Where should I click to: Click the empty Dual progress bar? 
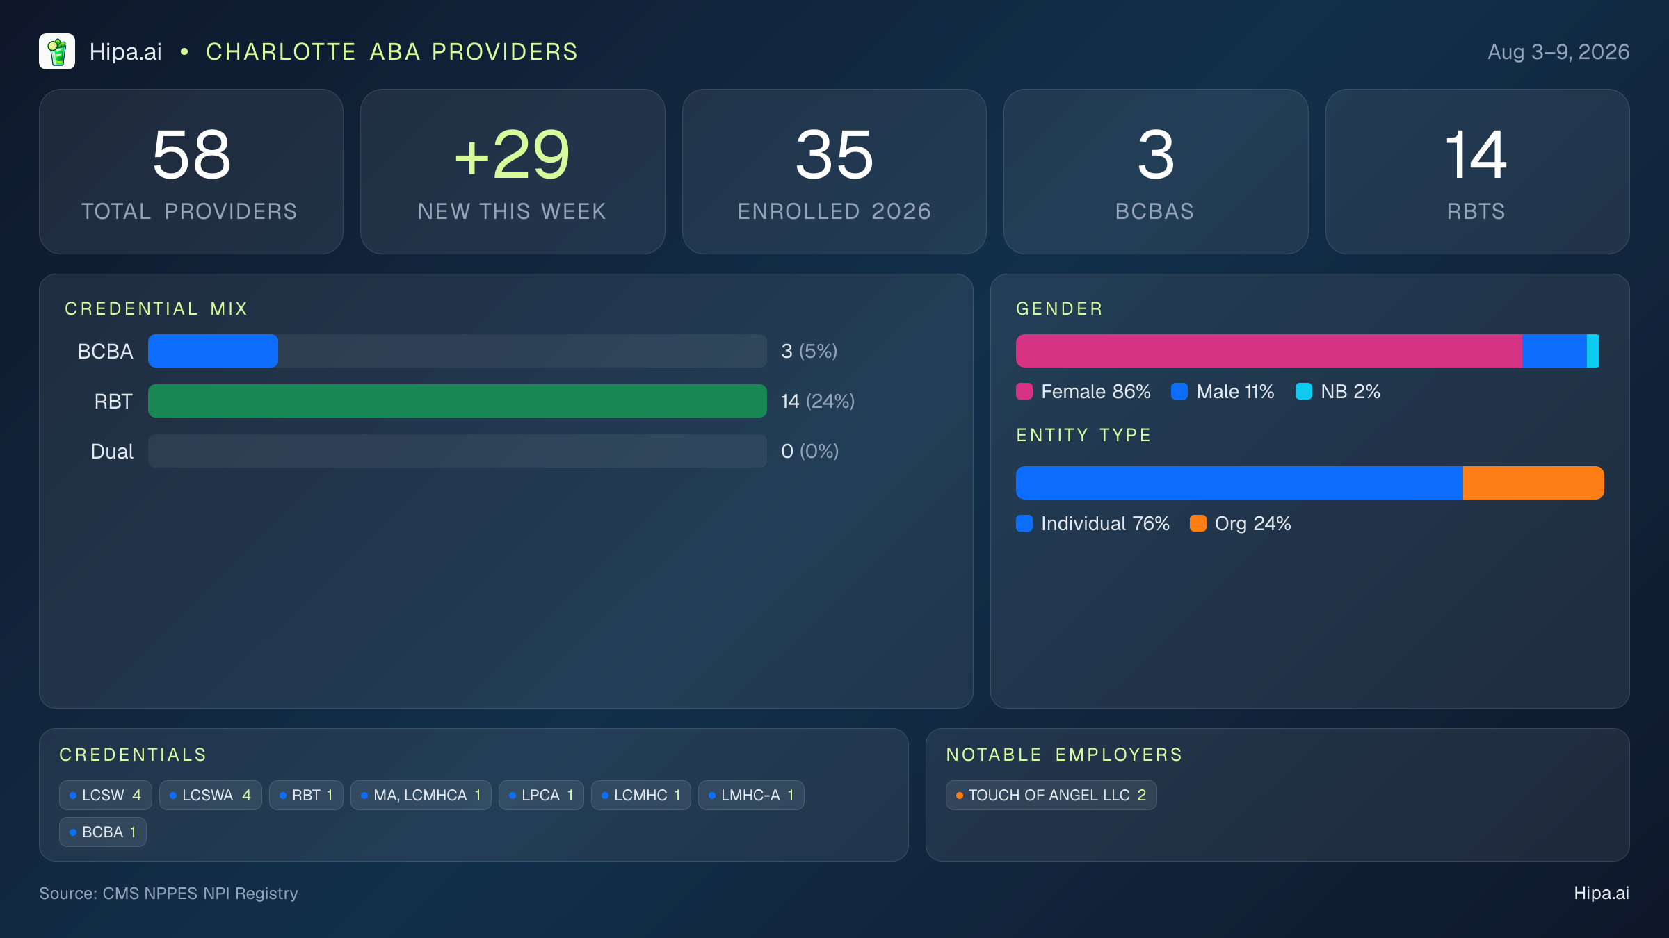pyautogui.click(x=458, y=451)
